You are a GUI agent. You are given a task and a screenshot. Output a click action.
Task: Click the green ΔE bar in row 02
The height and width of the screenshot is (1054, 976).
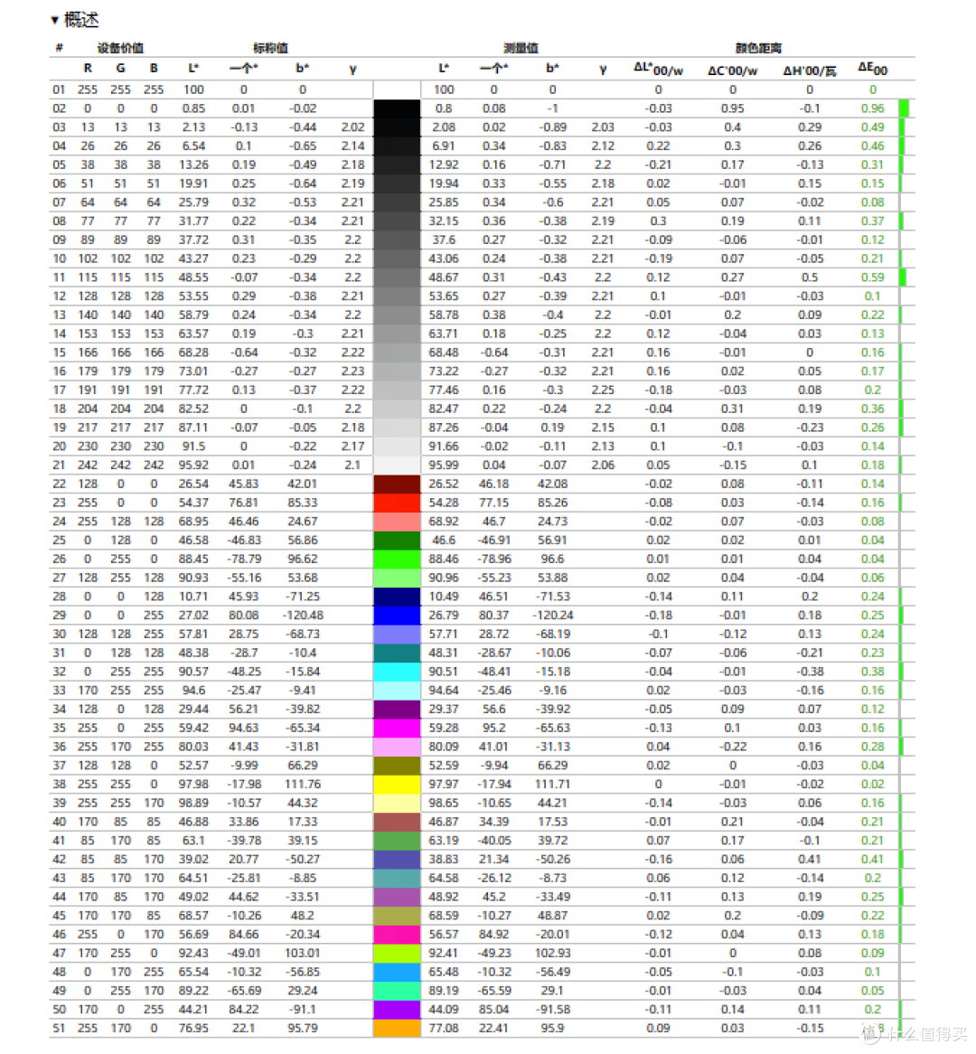pyautogui.click(x=904, y=108)
